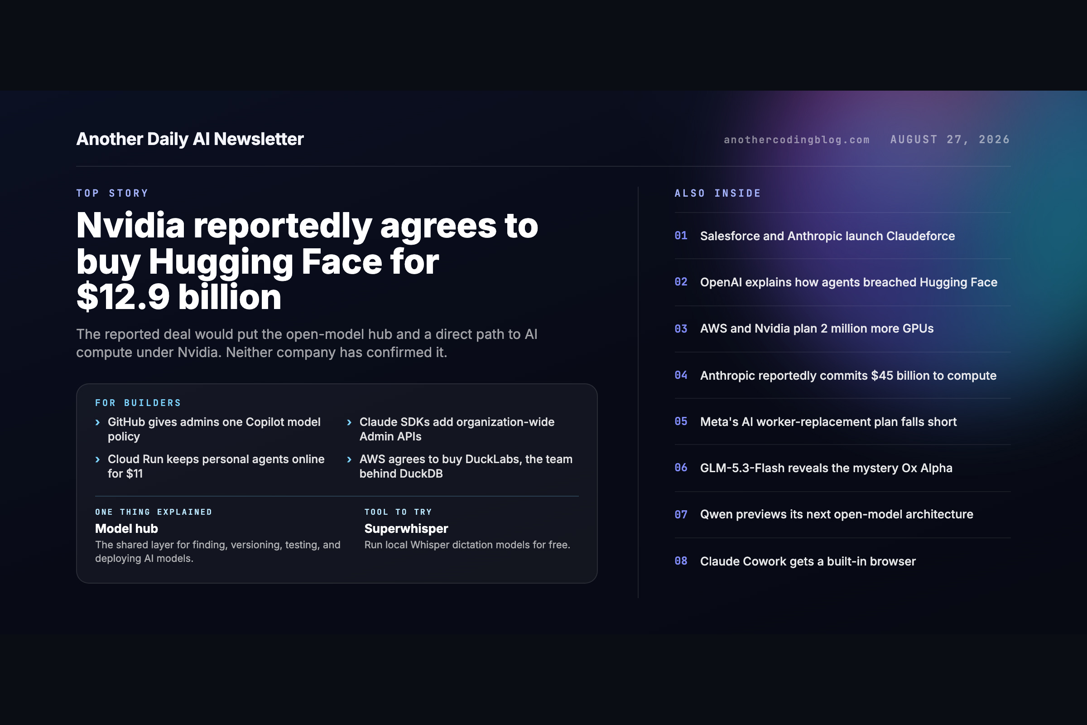Viewport: 1087px width, 725px height.
Task: Click the FOR BUILDERS heading
Action: click(138, 403)
